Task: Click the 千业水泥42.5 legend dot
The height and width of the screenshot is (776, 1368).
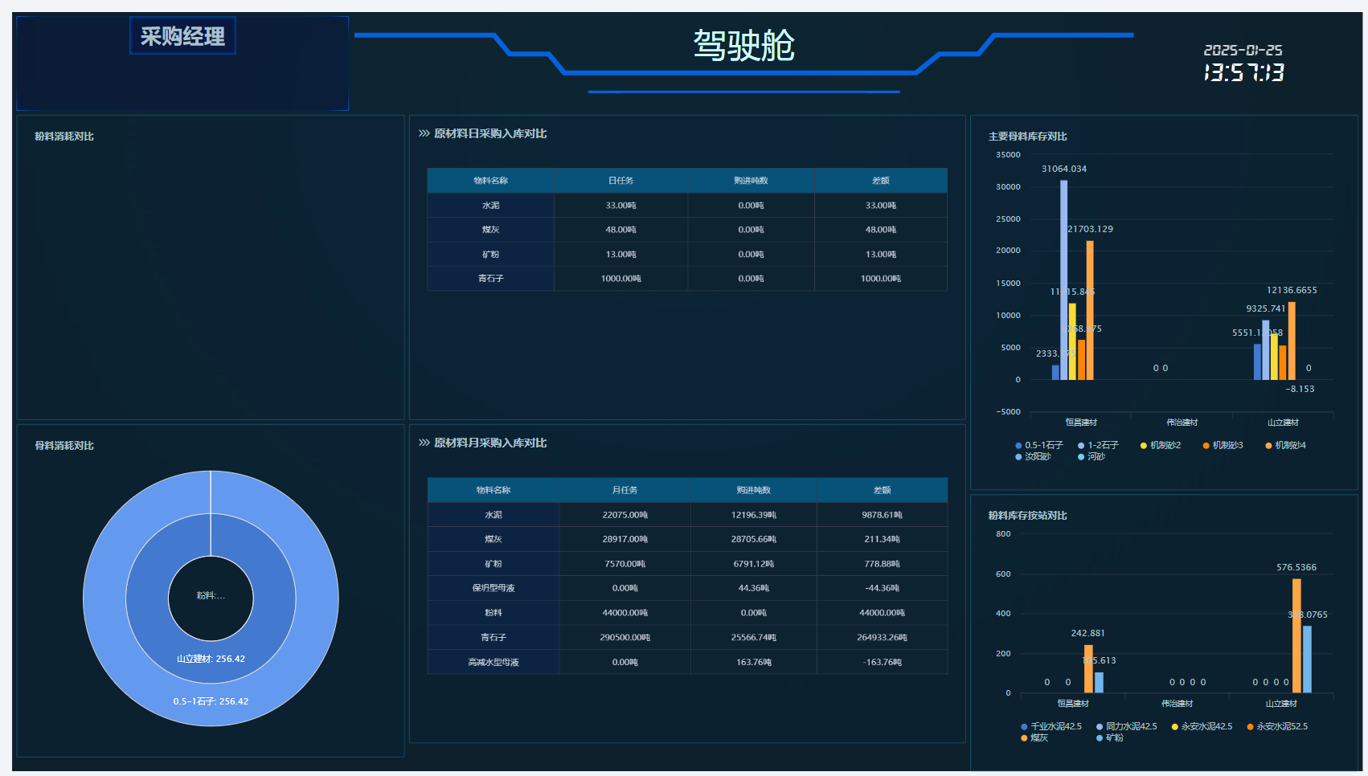Action: (x=1024, y=726)
